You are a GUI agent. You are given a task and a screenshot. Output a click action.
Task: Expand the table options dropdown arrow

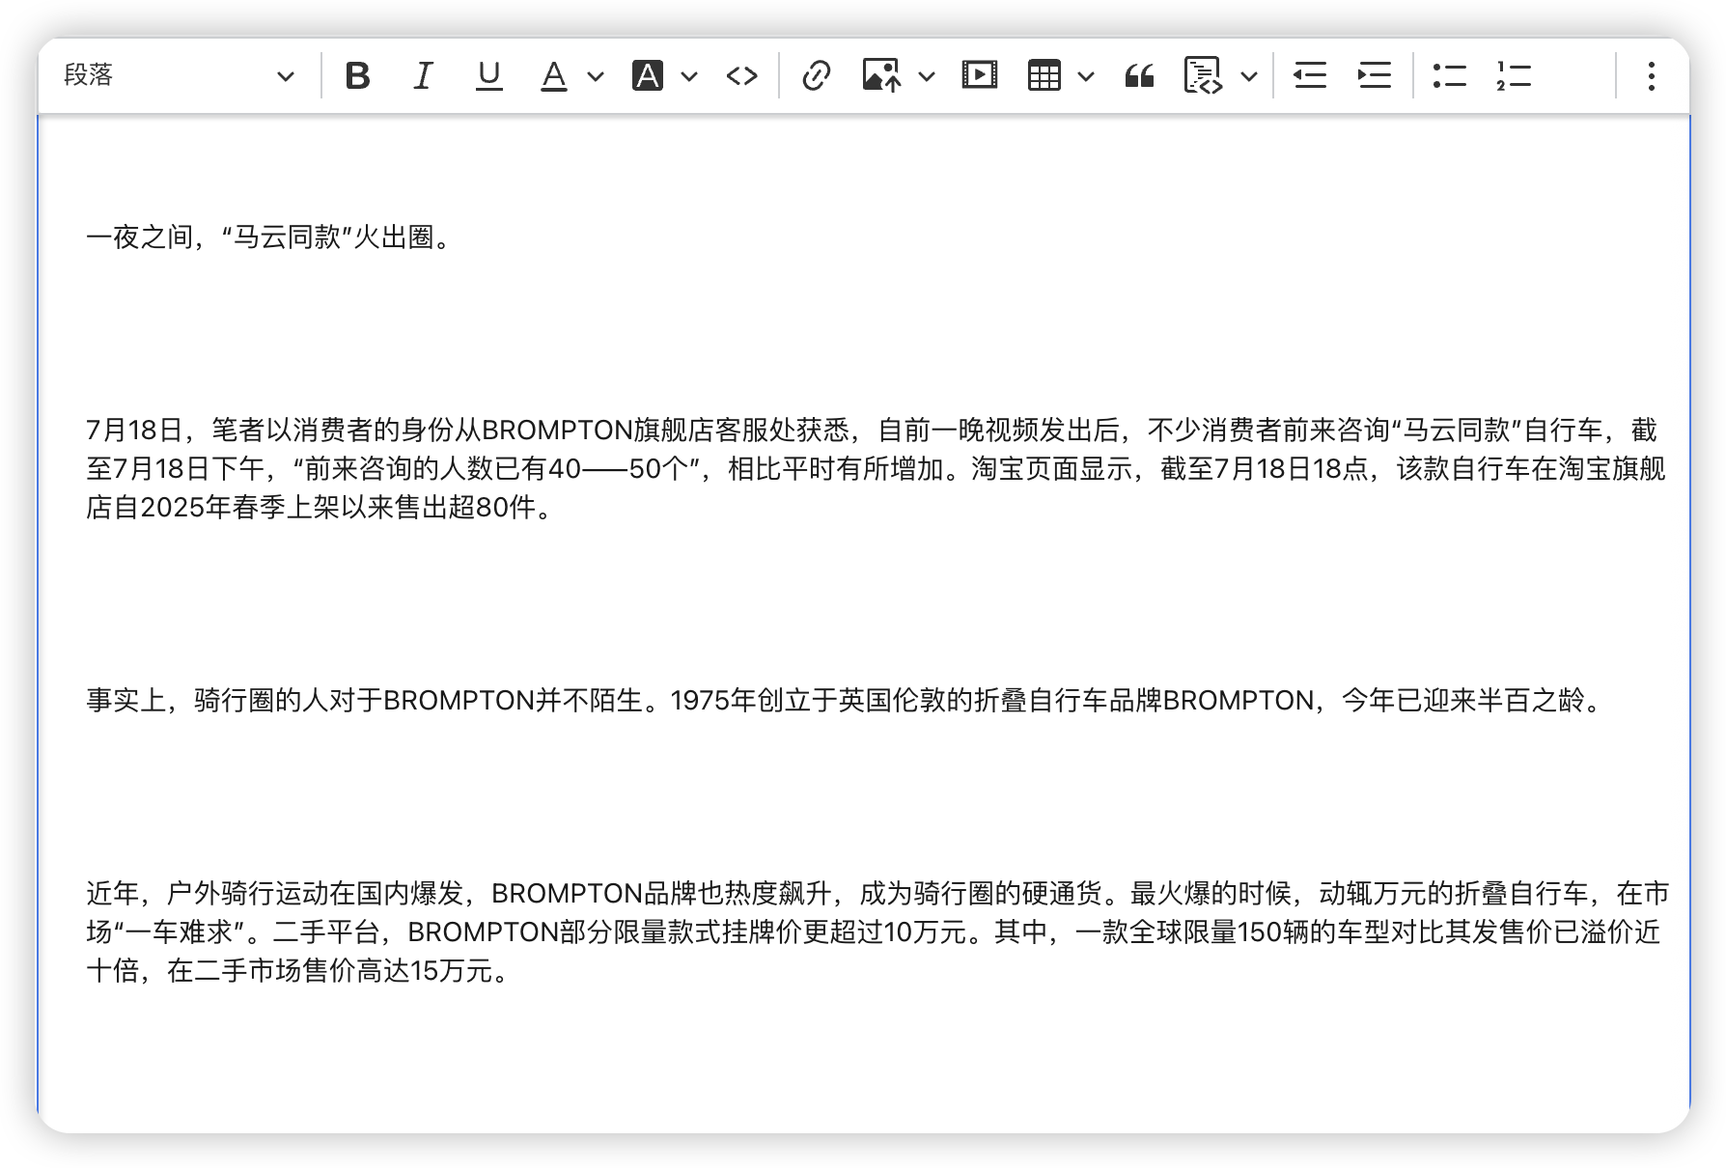[x=1086, y=76]
